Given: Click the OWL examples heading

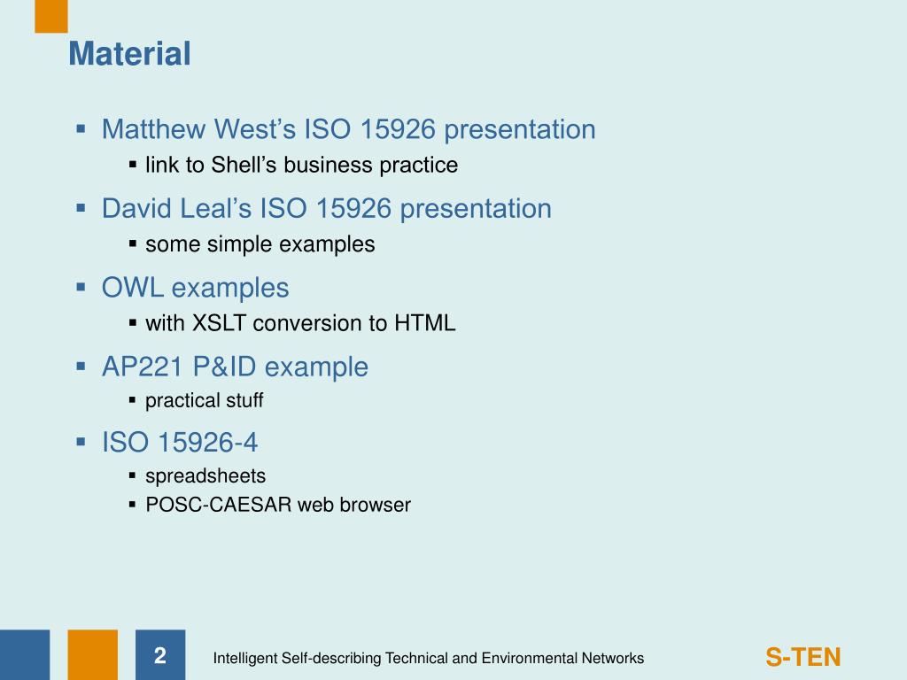Looking at the screenshot, I should point(195,288).
